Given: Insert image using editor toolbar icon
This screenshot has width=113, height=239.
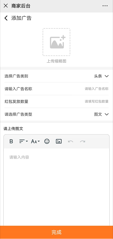Looking at the screenshot, I should click(x=59, y=142).
